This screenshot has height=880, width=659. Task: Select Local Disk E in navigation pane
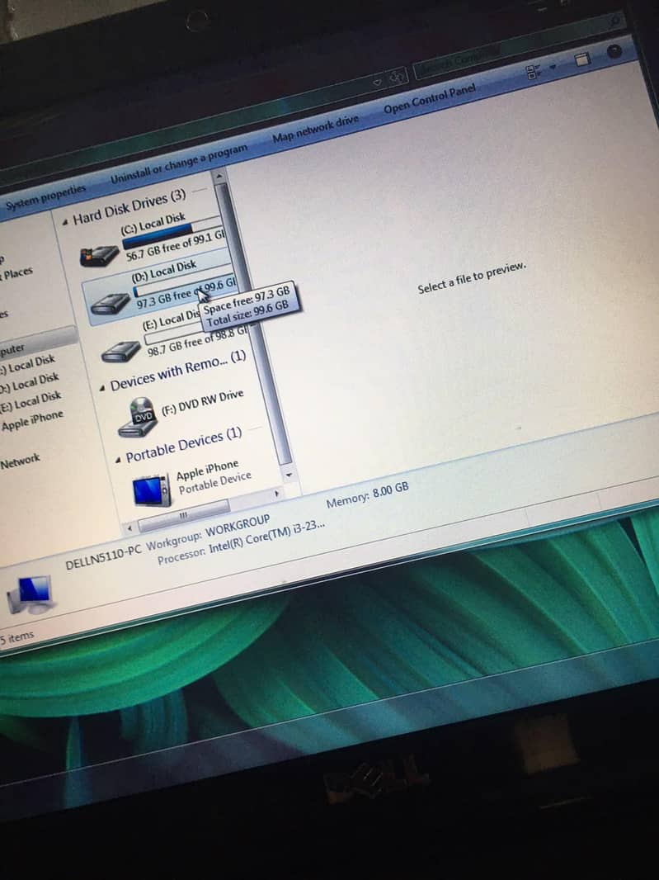tap(32, 402)
